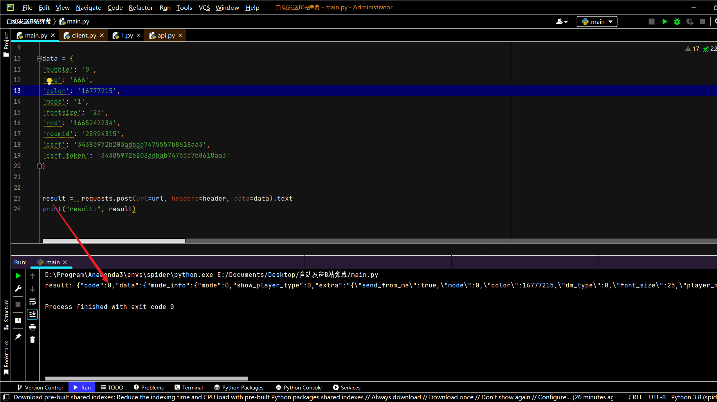Click the CRLF line separator widget
Image resolution: width=717 pixels, height=402 pixels.
pyautogui.click(x=635, y=397)
